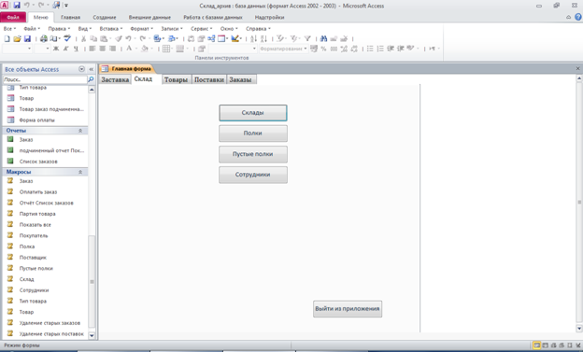Click the Filter funnel icon
This screenshot has width=583, height=352.
(x=307, y=38)
